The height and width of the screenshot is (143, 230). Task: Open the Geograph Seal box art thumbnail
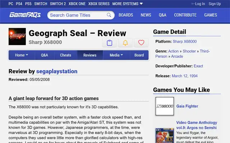17,36
